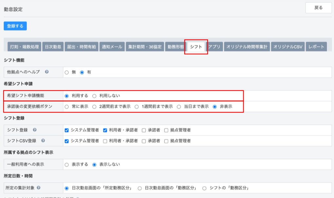Click help icon beside シフトCSV登録 label
This screenshot has height=198, width=334.
pyautogui.click(x=43, y=141)
